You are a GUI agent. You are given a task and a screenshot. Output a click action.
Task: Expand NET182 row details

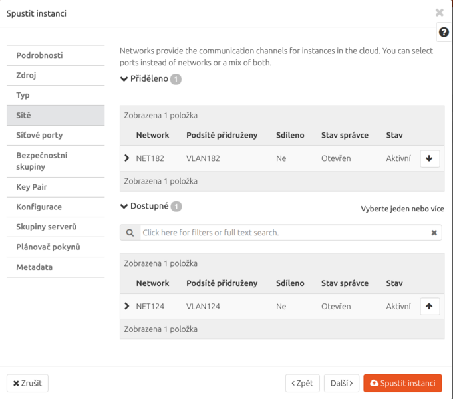point(127,158)
